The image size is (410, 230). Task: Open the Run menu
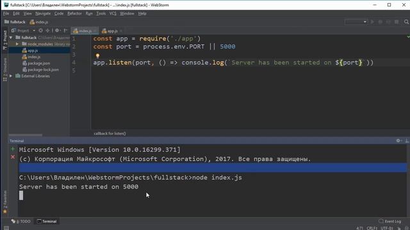tap(89, 13)
